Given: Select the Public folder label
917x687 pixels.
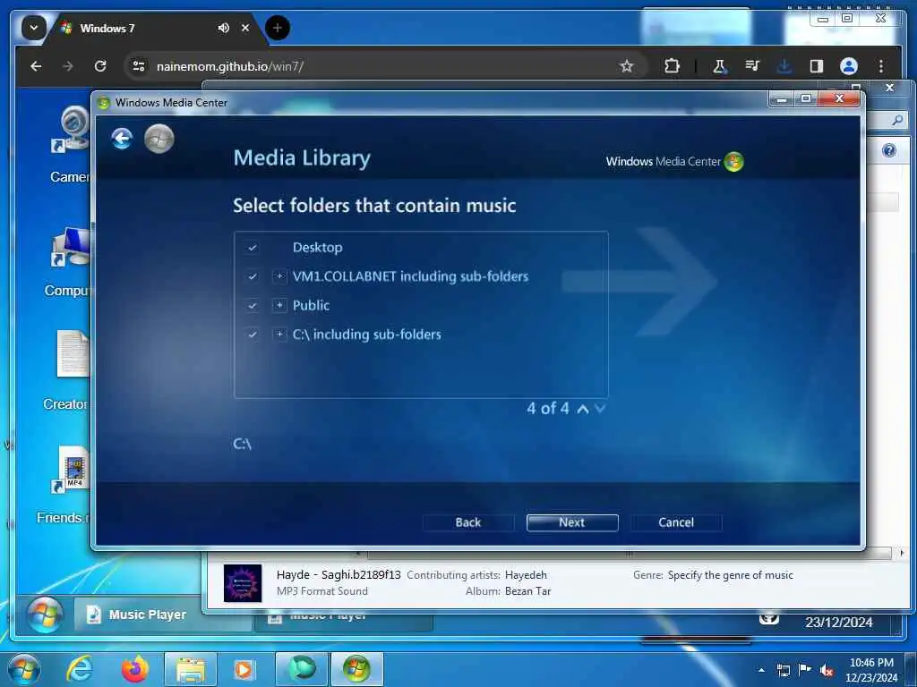Looking at the screenshot, I should coord(311,306).
